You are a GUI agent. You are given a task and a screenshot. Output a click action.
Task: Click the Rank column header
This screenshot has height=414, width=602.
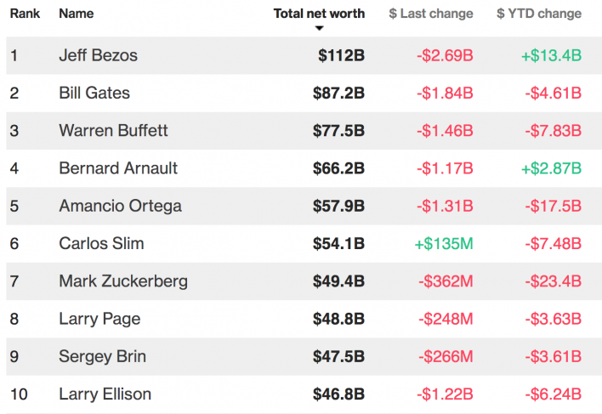pos(26,14)
